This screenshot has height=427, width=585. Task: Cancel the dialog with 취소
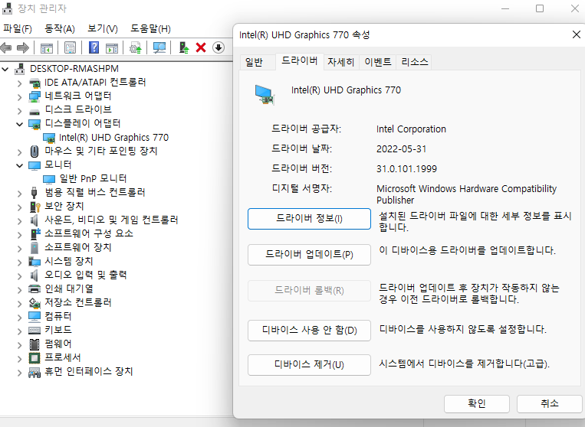[549, 403]
